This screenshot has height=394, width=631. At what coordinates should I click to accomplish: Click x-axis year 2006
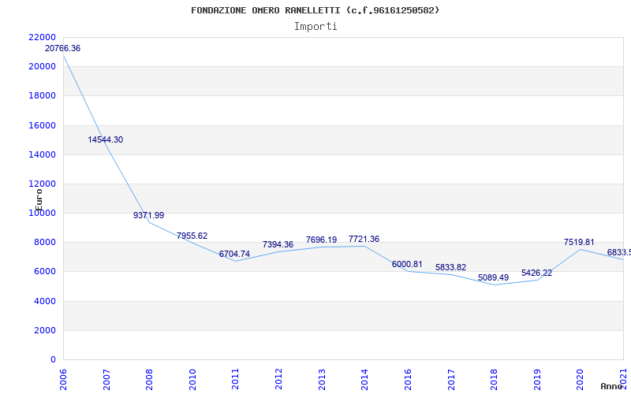pyautogui.click(x=63, y=380)
